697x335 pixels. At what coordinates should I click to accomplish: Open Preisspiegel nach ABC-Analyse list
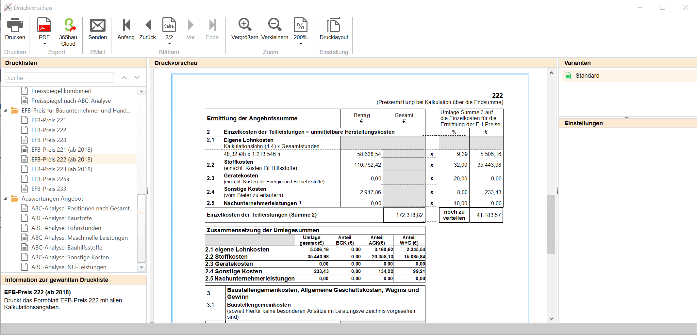(x=71, y=101)
